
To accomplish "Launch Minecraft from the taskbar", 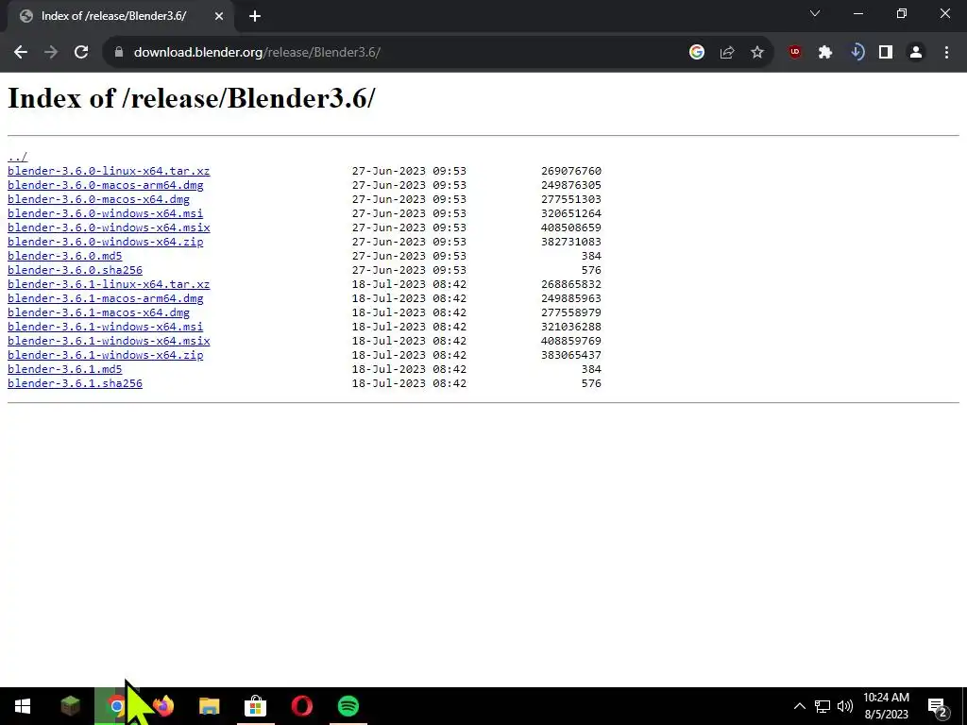I will (x=70, y=706).
